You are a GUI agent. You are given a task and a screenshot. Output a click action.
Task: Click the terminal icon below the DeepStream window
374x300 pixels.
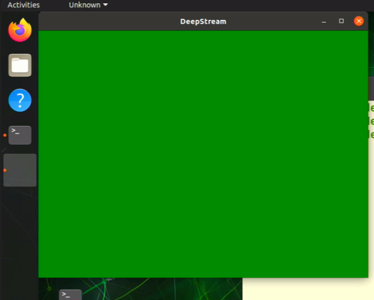[x=70, y=295]
